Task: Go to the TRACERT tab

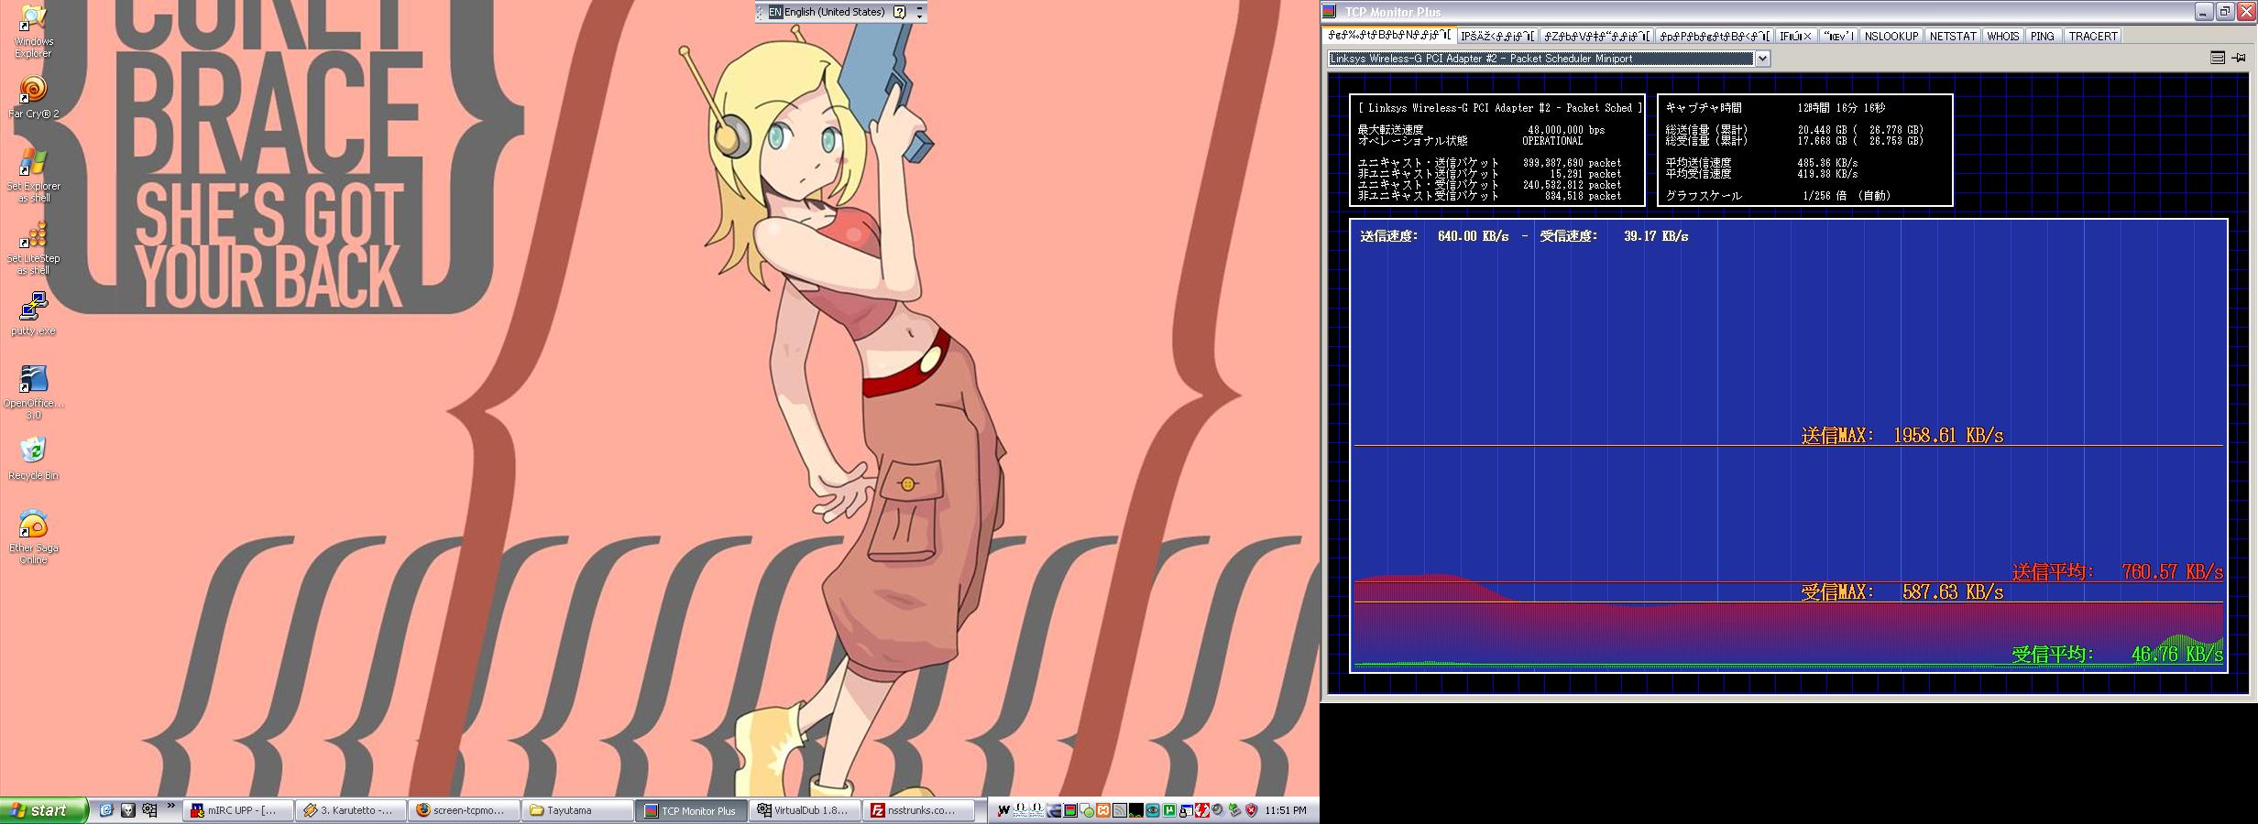Action: tap(2092, 36)
